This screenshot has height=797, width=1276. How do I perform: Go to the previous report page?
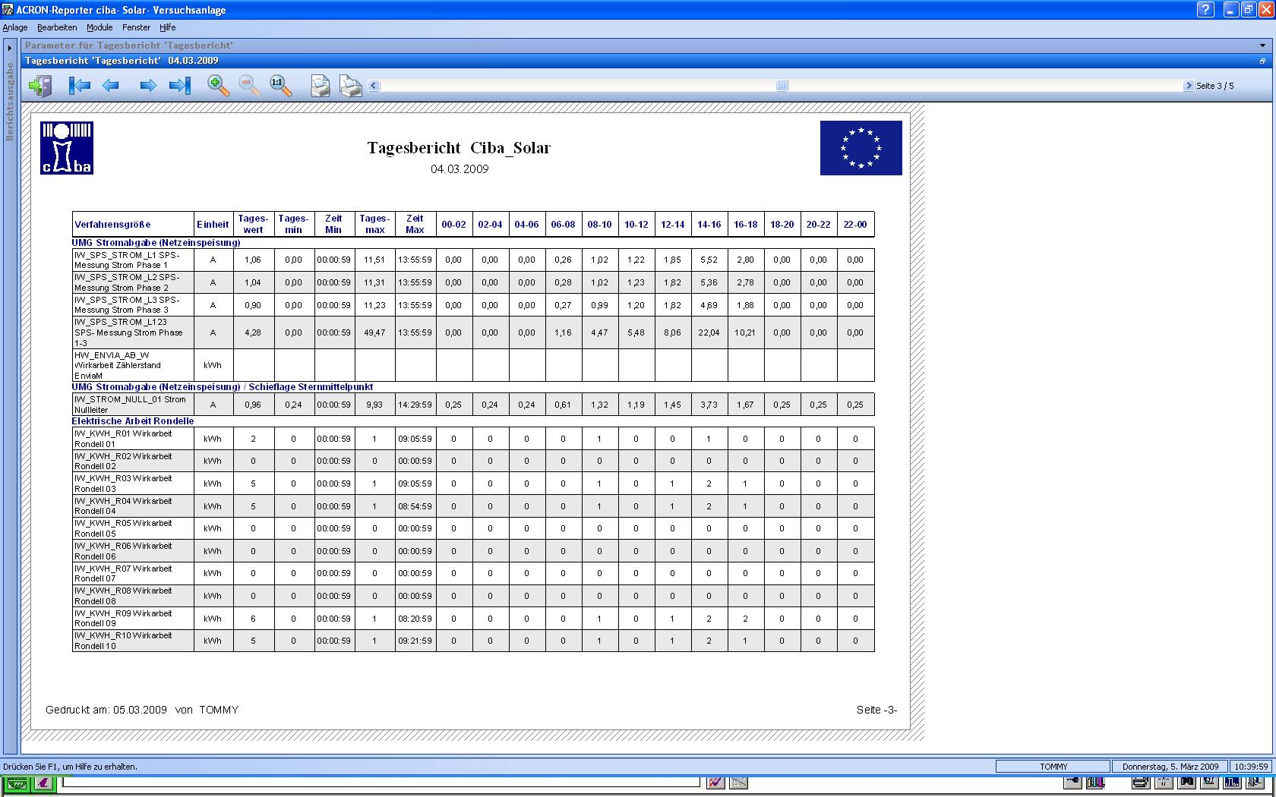click(x=111, y=86)
